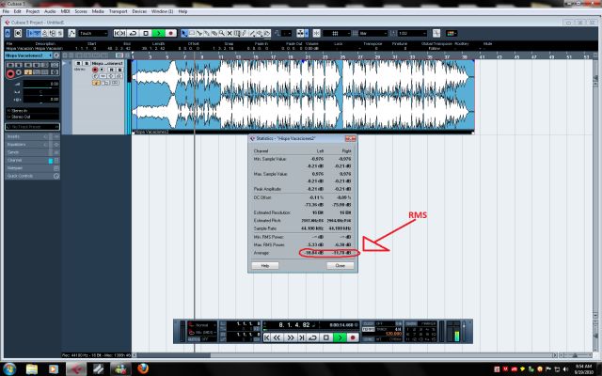Screen dimensions: 602x376
Task: Adjust Inspector pan slider
Action: 41,92
